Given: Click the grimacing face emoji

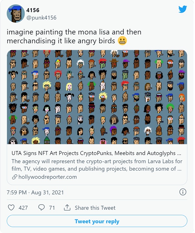Looking at the screenshot, I should (123, 41).
